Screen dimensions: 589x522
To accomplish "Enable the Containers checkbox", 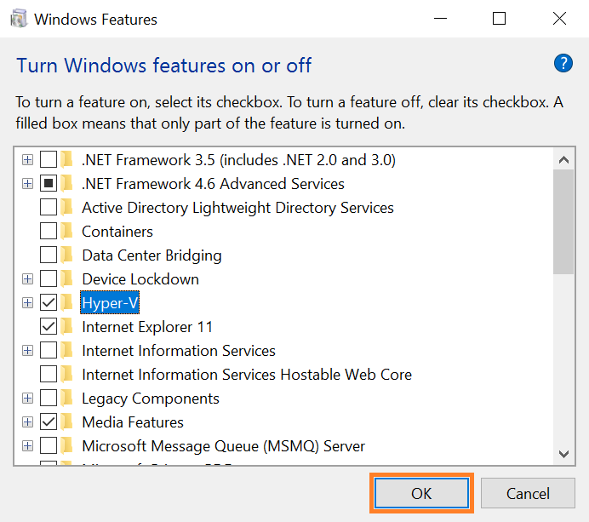I will [49, 231].
